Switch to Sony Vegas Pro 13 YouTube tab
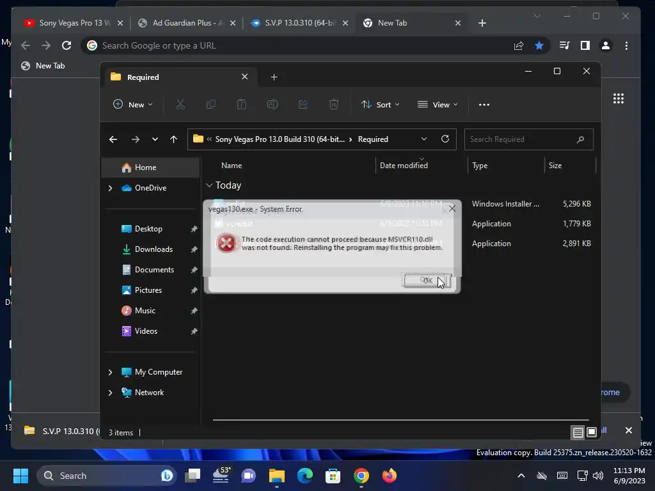 (x=74, y=23)
